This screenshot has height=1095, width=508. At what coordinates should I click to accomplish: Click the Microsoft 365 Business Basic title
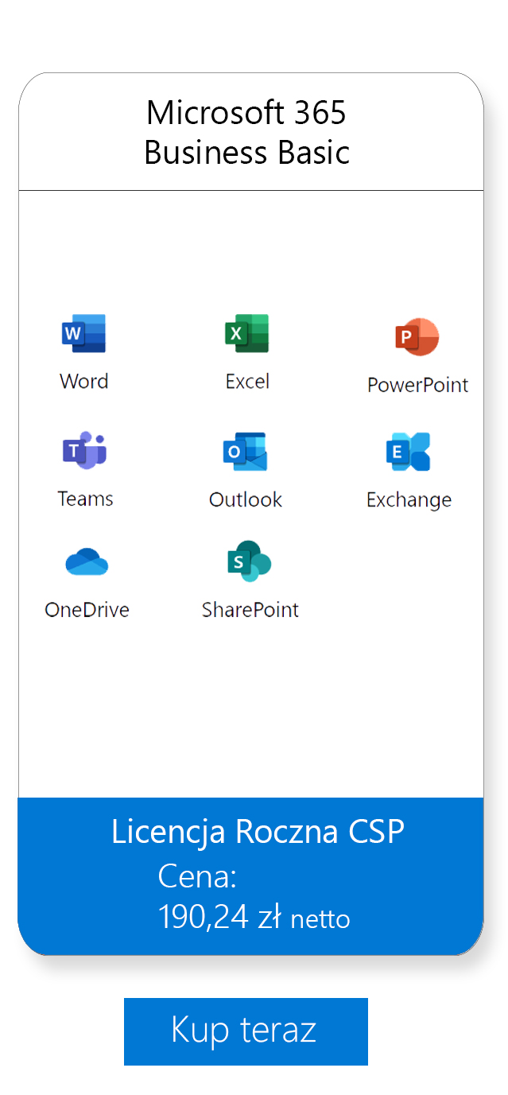(246, 133)
